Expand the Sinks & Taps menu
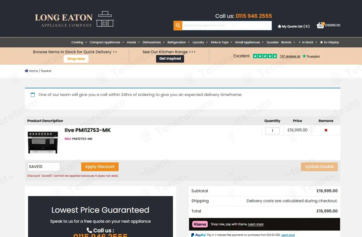Screen dimensions: 362x237 [x=221, y=42]
